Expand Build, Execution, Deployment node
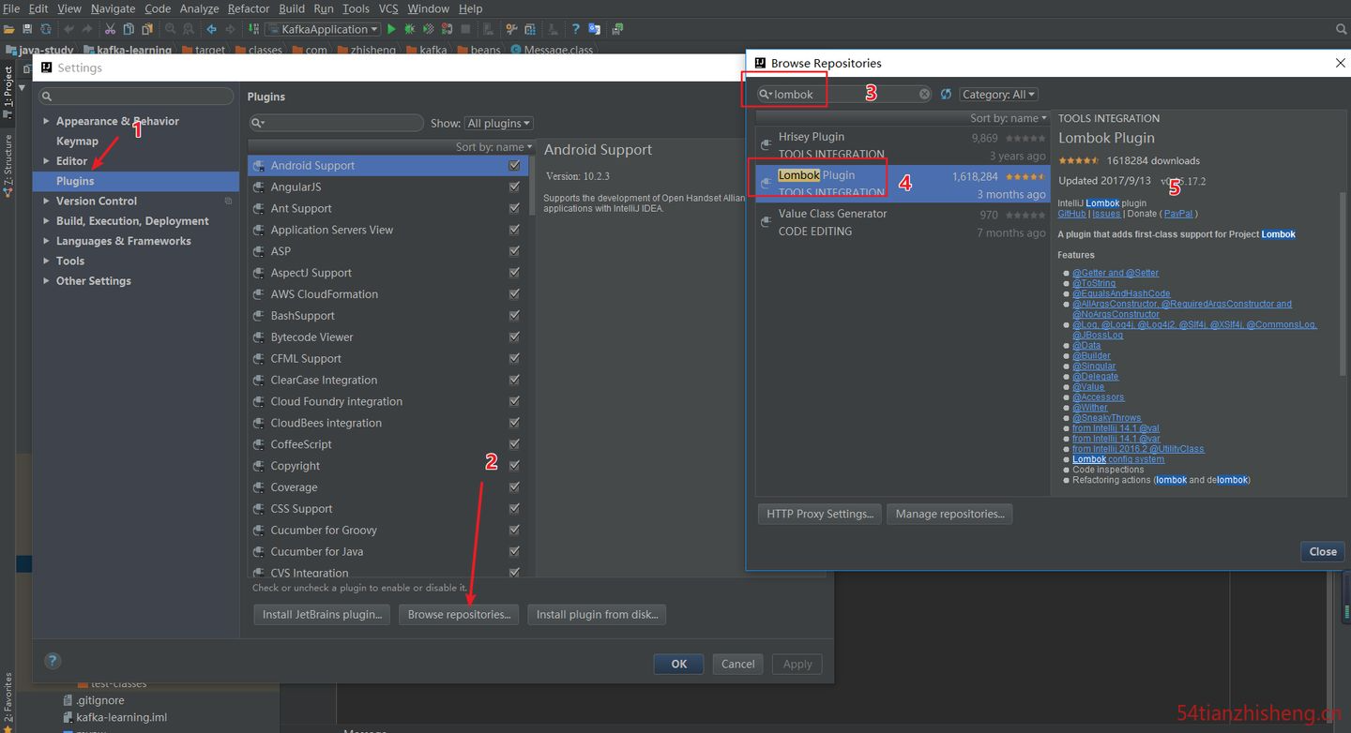This screenshot has height=733, width=1351. coord(46,221)
